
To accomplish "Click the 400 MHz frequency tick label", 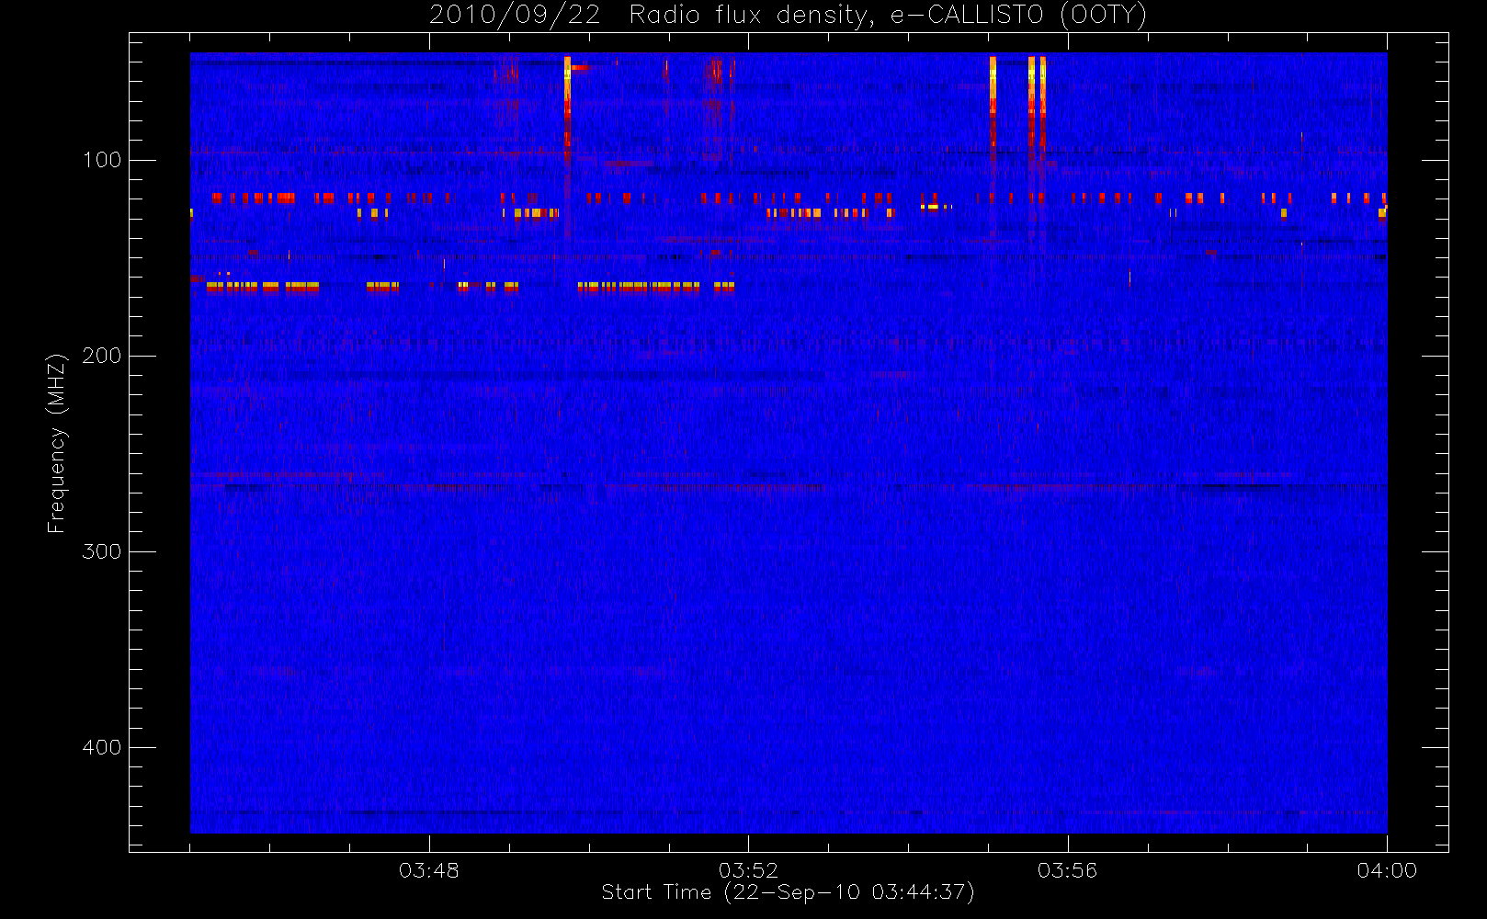I will pyautogui.click(x=102, y=748).
